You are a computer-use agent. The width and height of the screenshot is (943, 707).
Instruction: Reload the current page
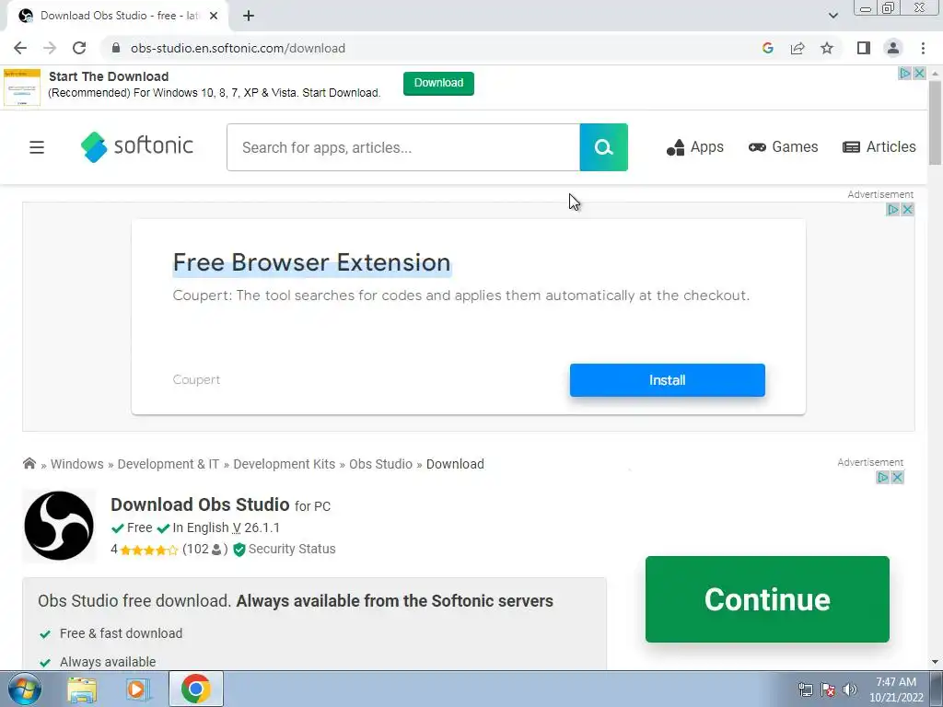[x=79, y=48]
